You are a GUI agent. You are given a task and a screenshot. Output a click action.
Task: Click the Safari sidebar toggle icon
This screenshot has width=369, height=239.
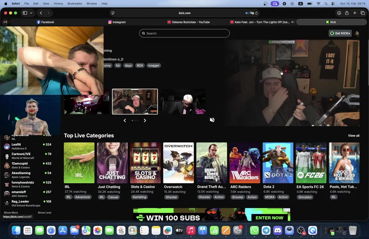[x=25, y=13]
